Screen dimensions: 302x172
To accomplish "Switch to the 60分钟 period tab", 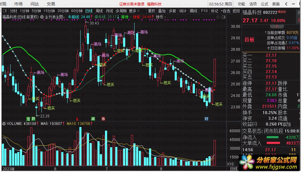I will tap(77, 11).
